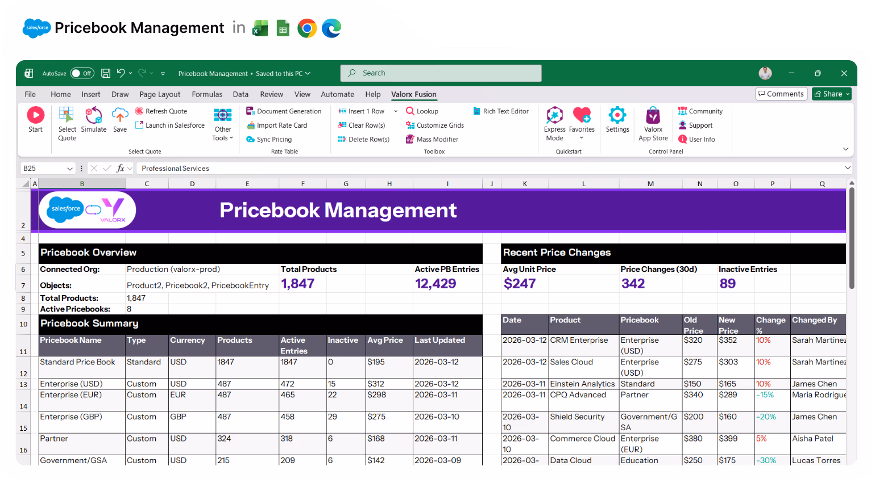Image resolution: width=871 pixels, height=479 pixels.
Task: Click the Valorx App Store icon
Action: pos(653,120)
